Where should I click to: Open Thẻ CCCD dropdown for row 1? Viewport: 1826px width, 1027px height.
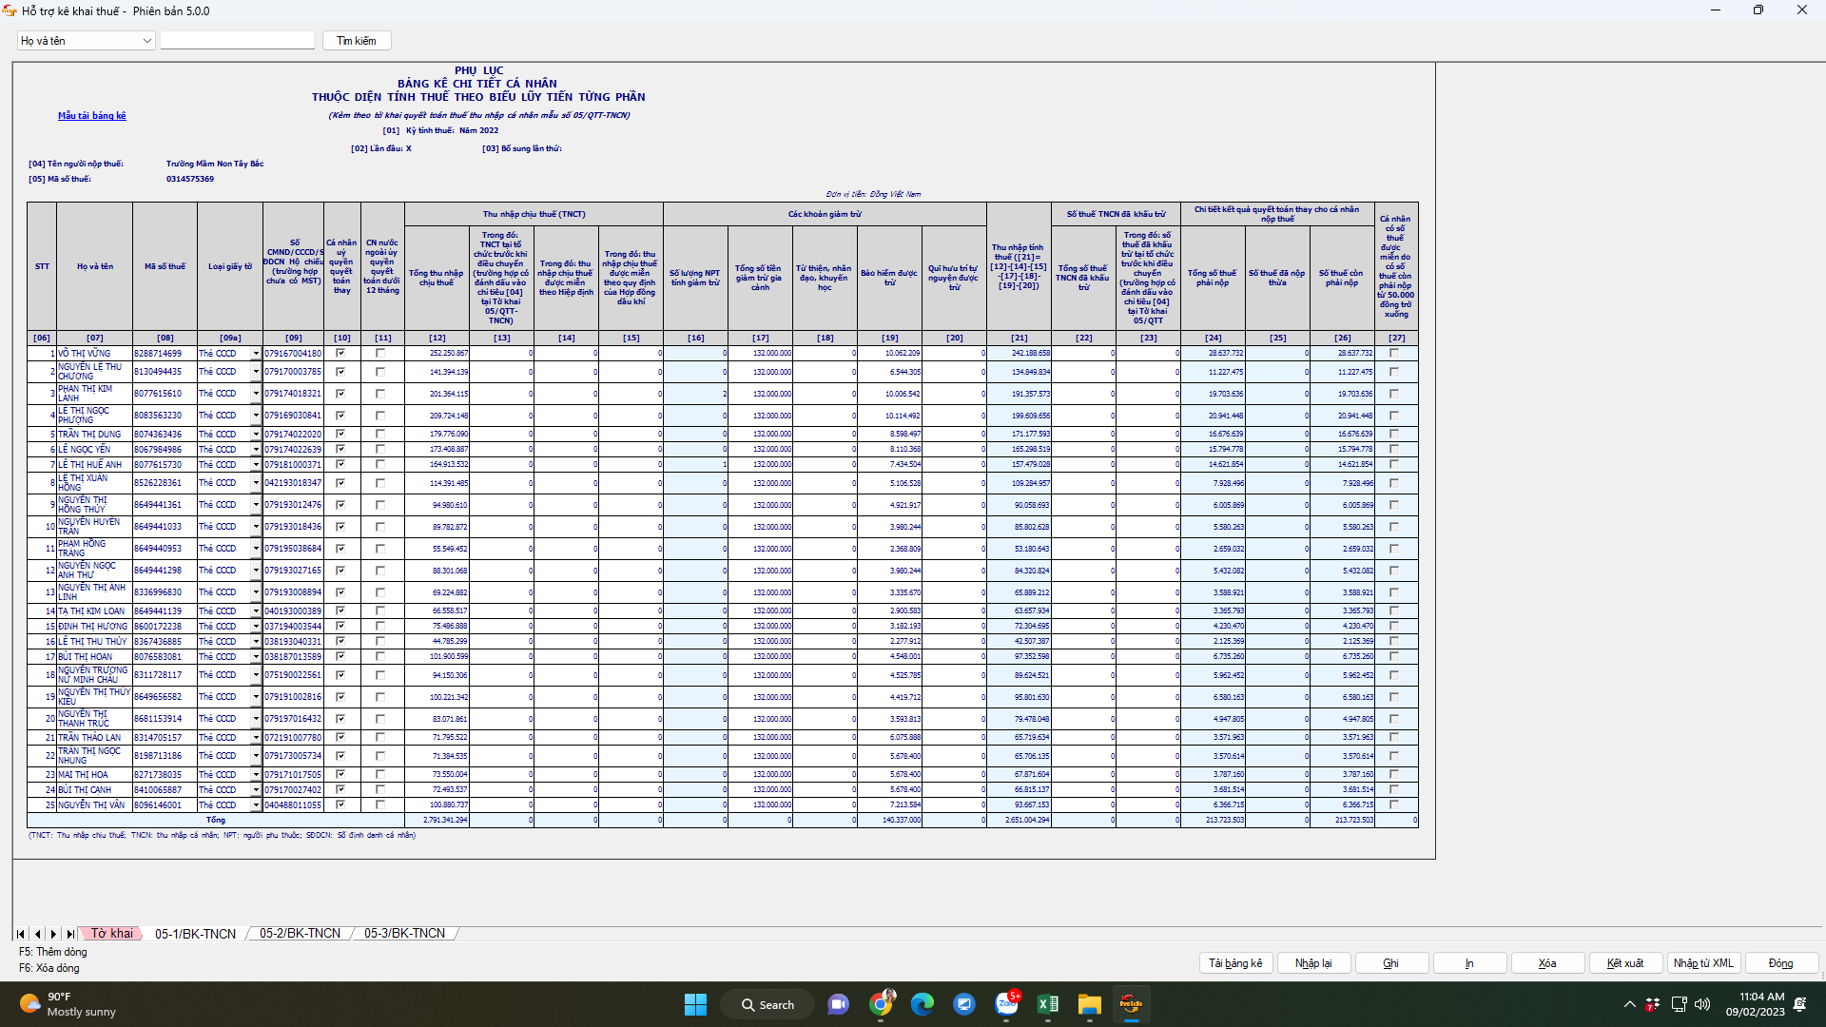(256, 353)
